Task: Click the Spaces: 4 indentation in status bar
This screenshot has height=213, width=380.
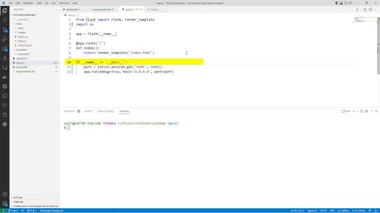Action: [x=312, y=211]
